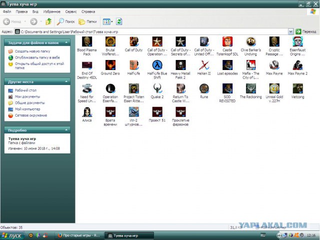
Task: Collapse the Подробно details panel
Action: (66, 130)
